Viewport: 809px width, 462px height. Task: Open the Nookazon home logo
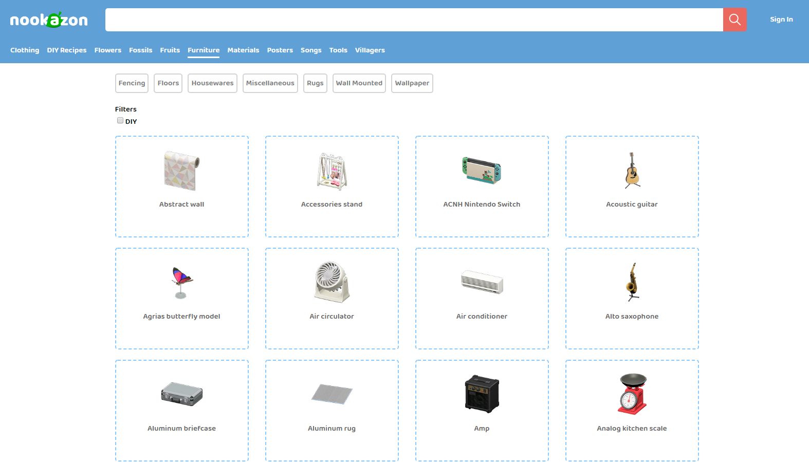point(49,20)
